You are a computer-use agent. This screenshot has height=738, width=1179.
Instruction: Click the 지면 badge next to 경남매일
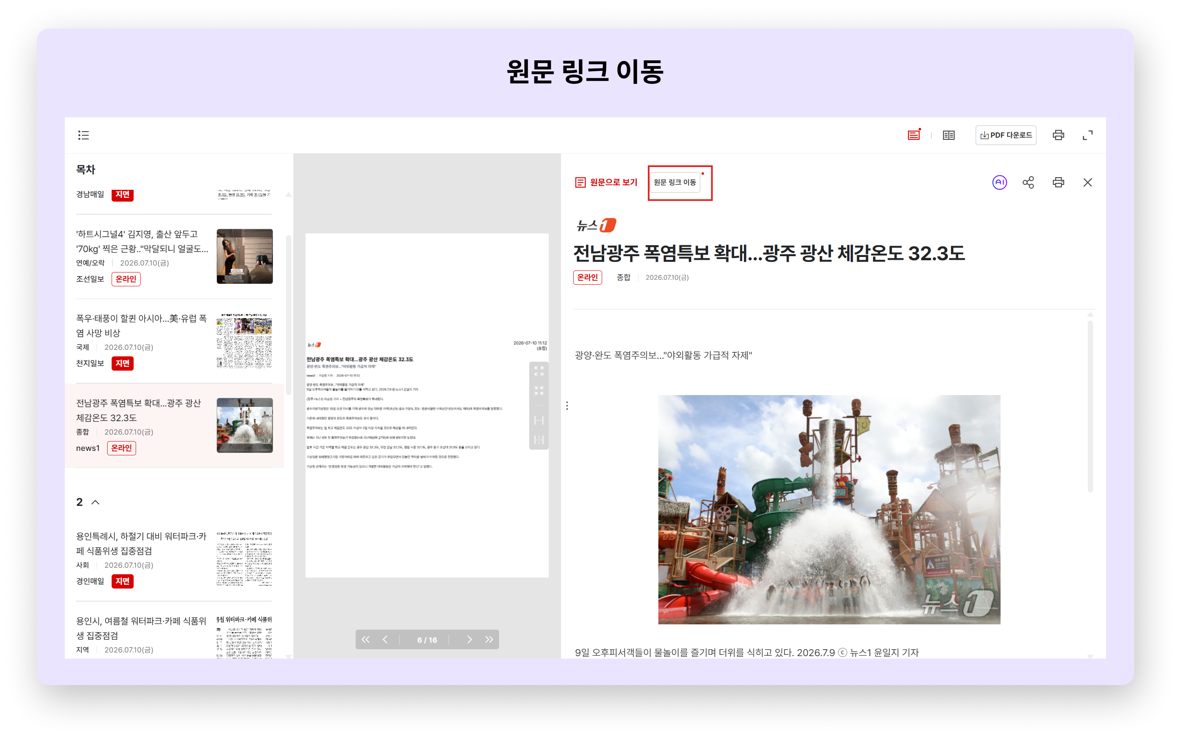(123, 194)
